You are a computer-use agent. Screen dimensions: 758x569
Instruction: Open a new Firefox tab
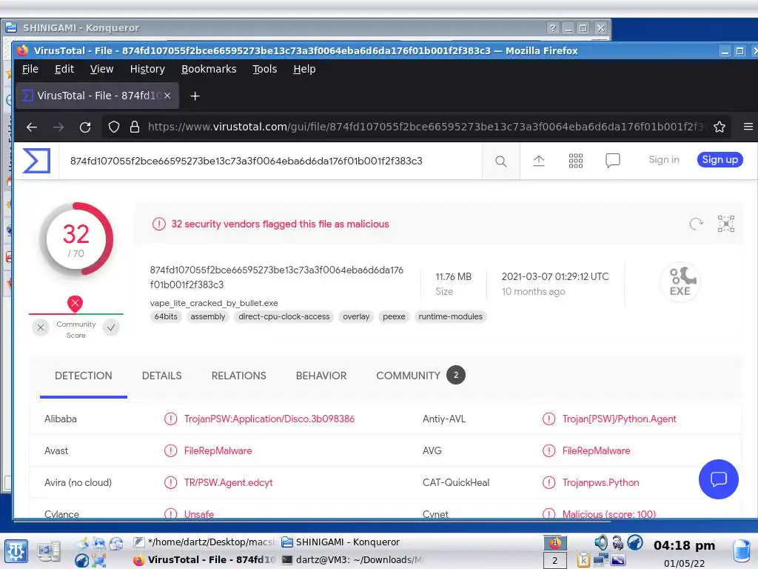(x=195, y=96)
